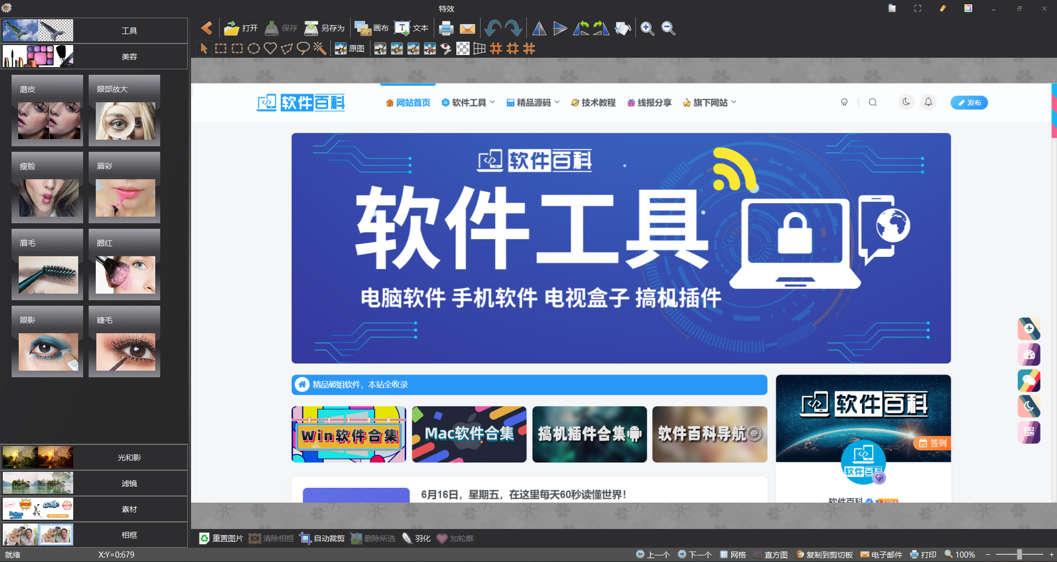Open the 磨皮 skin-smoothing thumbnail
The height and width of the screenshot is (562, 1057).
47,111
